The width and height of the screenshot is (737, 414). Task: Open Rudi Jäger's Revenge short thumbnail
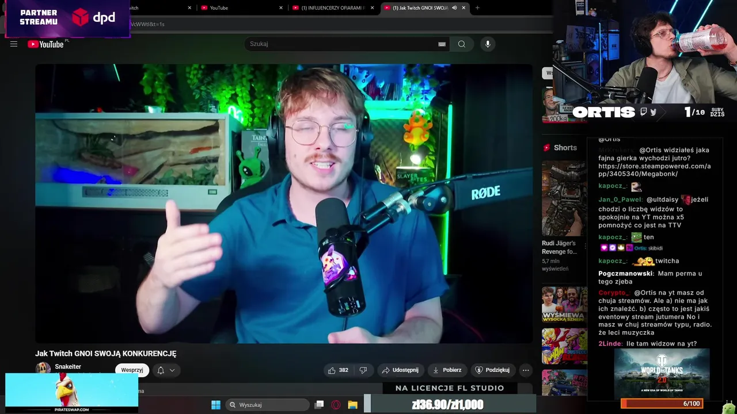(x=564, y=198)
